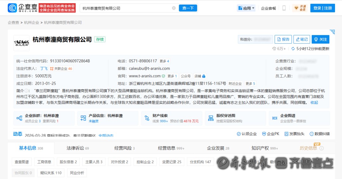Open the VIP membership icon
The height and width of the screenshot is (179, 342).
(x=299, y=8)
